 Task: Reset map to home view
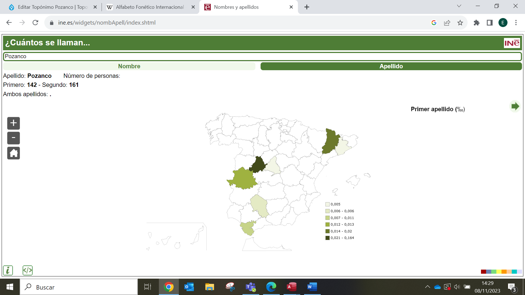pos(13,153)
